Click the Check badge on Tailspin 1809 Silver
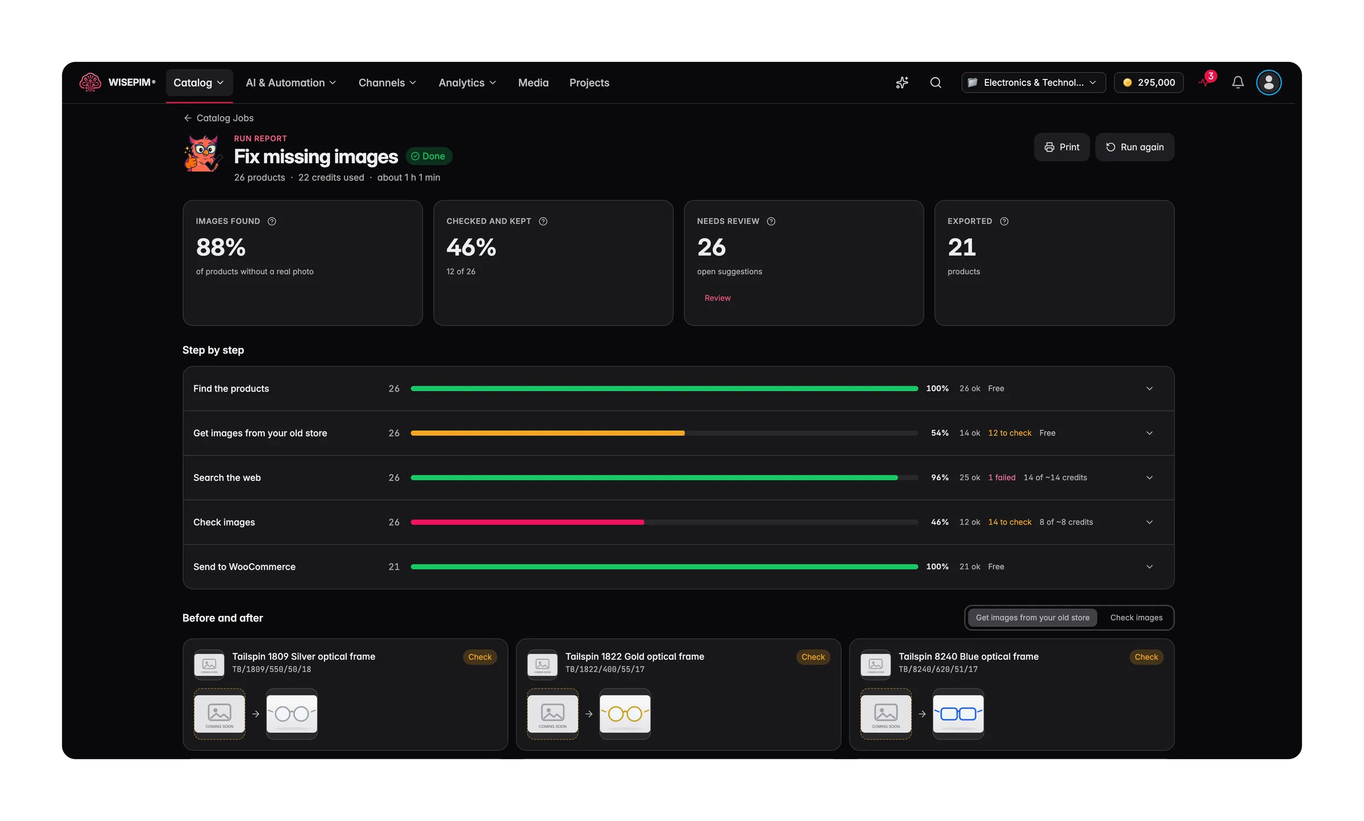Screen dimensions: 1364x821 [480, 657]
